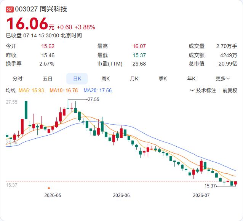Click the SZ exchange badge icon
Image resolution: width=243 pixels, height=221 pixels.
[10, 9]
